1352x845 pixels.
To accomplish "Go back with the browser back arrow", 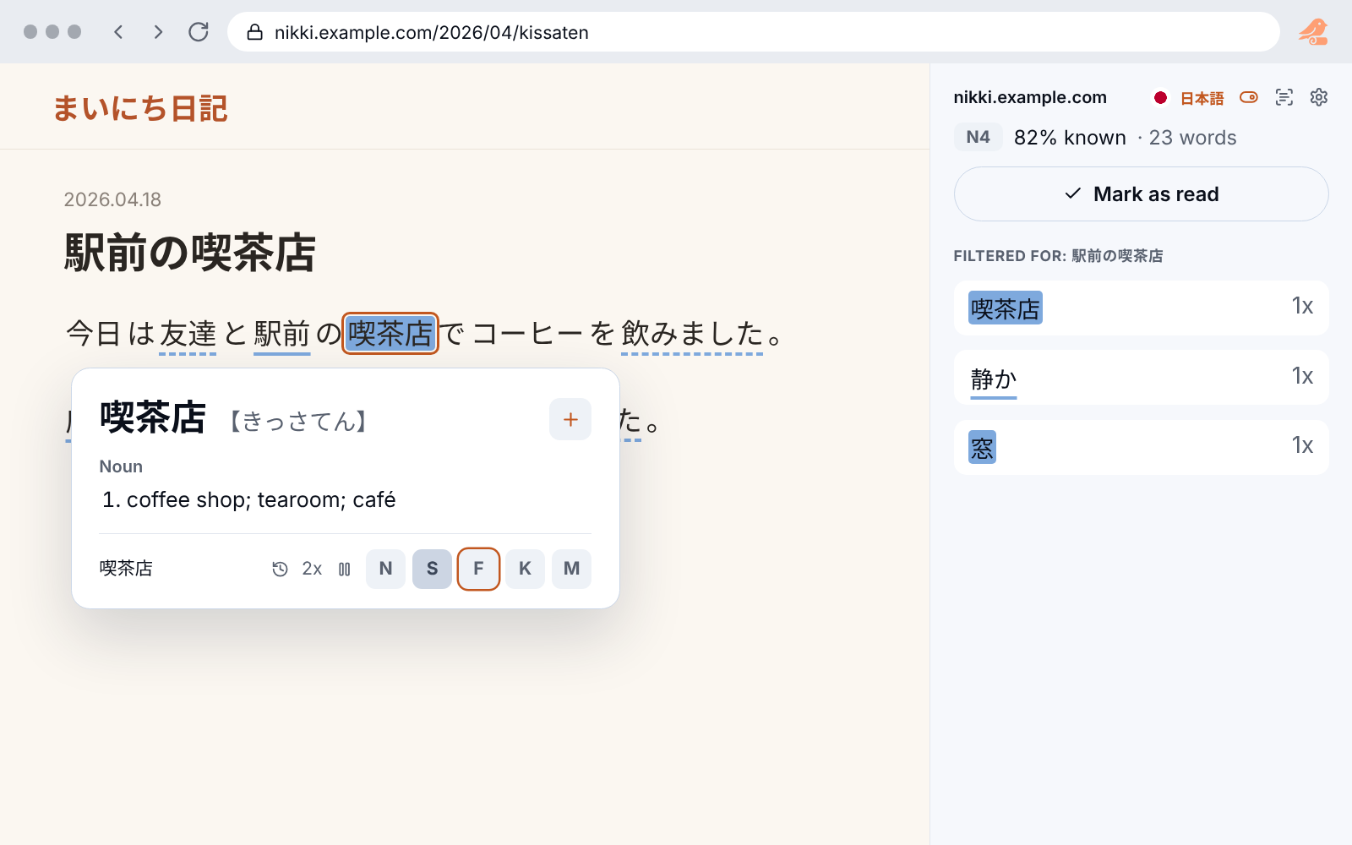I will [x=118, y=32].
